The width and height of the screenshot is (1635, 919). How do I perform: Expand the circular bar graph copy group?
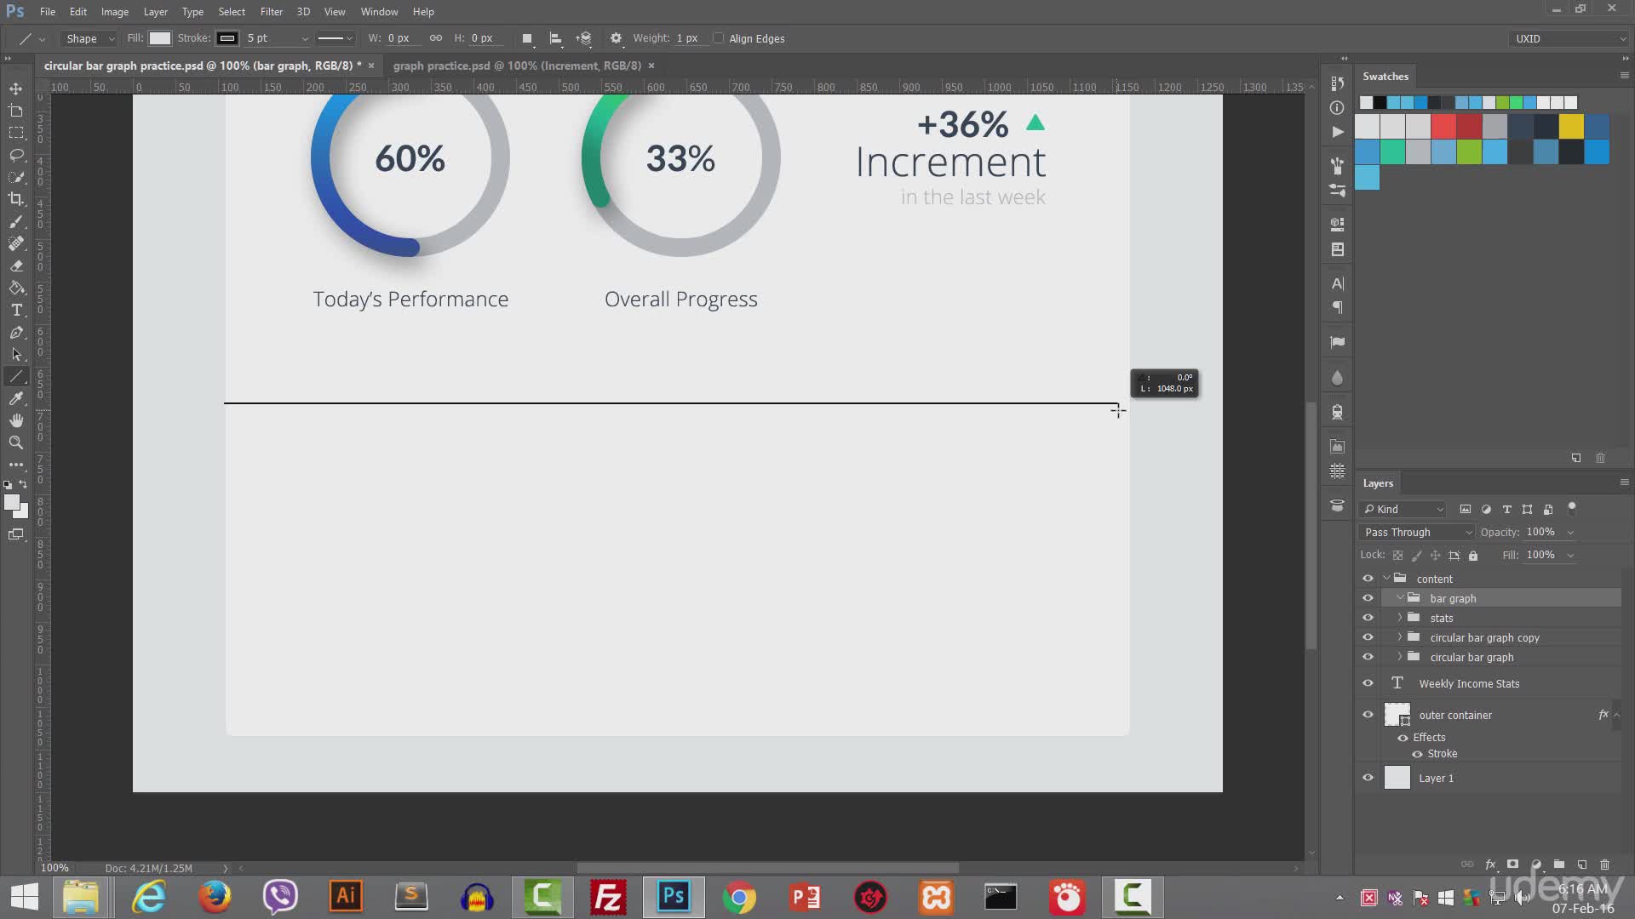1399,637
